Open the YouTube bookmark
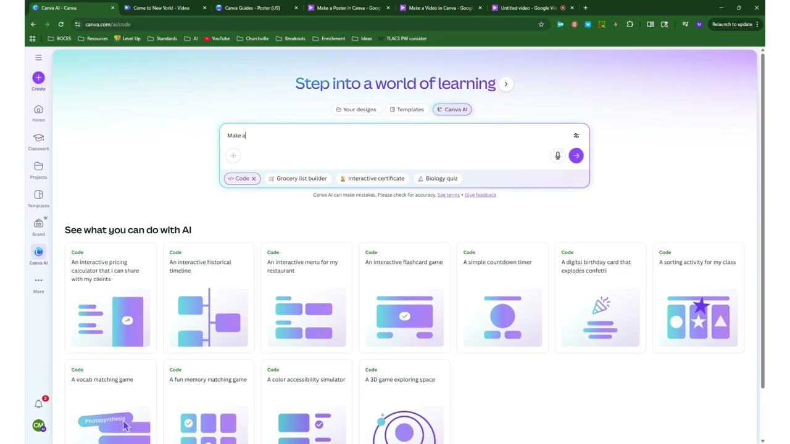The height and width of the screenshot is (444, 790). [x=217, y=38]
